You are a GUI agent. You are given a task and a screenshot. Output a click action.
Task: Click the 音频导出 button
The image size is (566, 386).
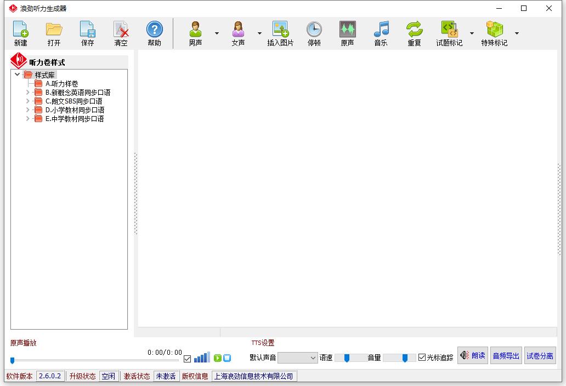(506, 356)
